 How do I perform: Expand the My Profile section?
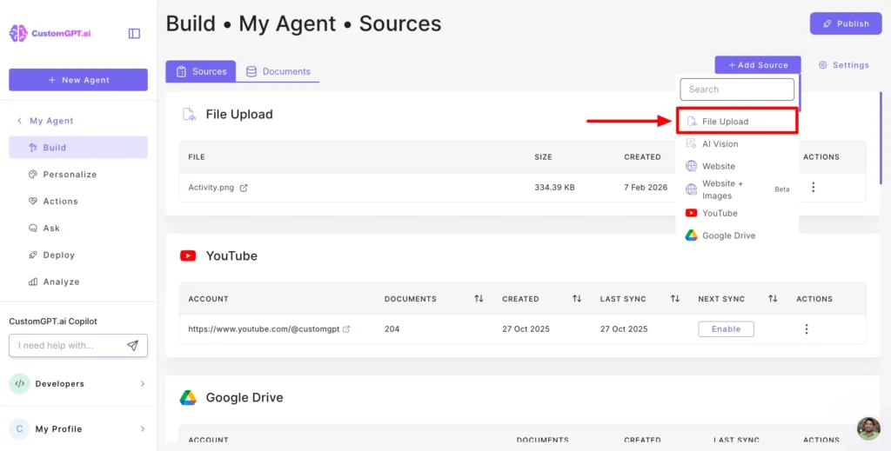coord(143,429)
